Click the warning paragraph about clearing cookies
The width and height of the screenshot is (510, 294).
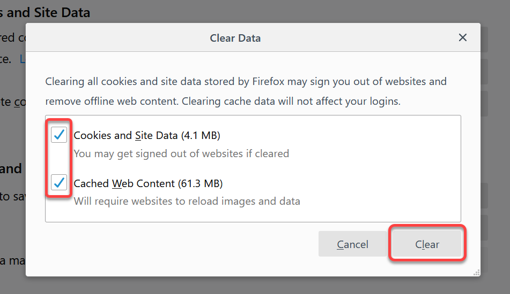point(246,91)
